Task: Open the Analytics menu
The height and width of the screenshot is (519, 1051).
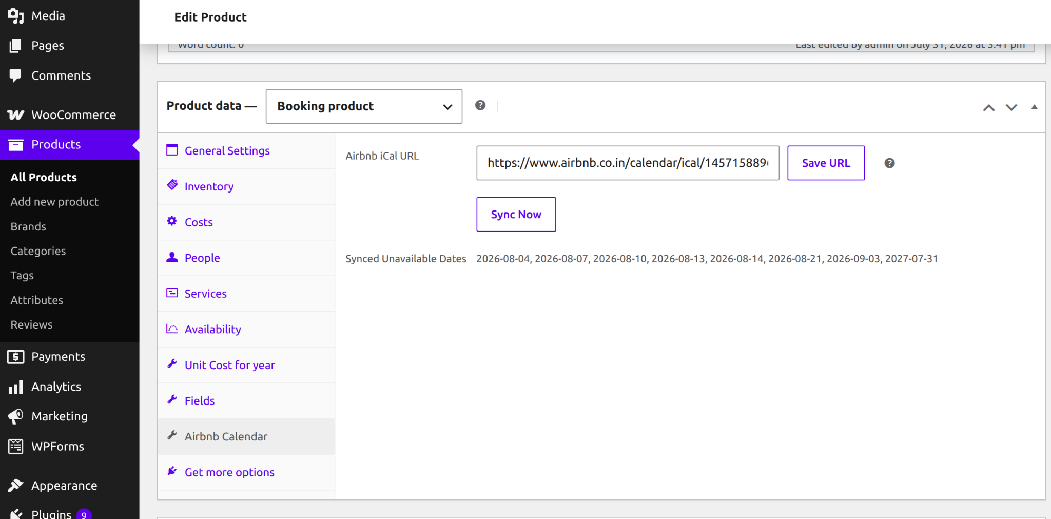Action: point(70,387)
